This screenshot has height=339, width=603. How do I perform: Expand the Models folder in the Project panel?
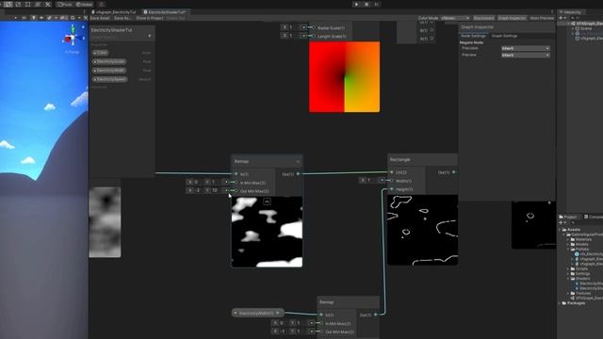[x=568, y=245]
